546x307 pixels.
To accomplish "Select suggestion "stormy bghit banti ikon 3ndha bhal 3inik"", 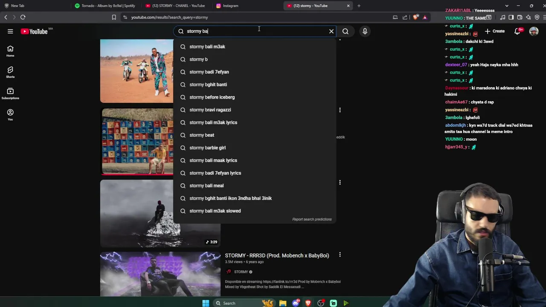I will [x=254, y=198].
